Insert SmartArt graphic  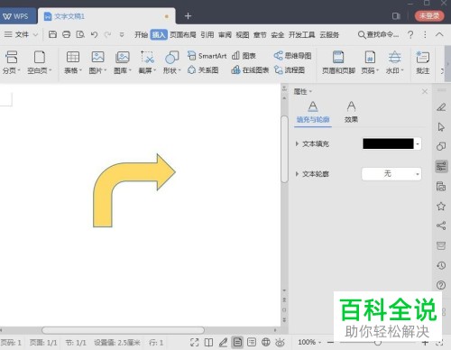tap(207, 56)
